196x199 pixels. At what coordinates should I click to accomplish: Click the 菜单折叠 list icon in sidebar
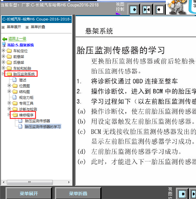click(27, 27)
